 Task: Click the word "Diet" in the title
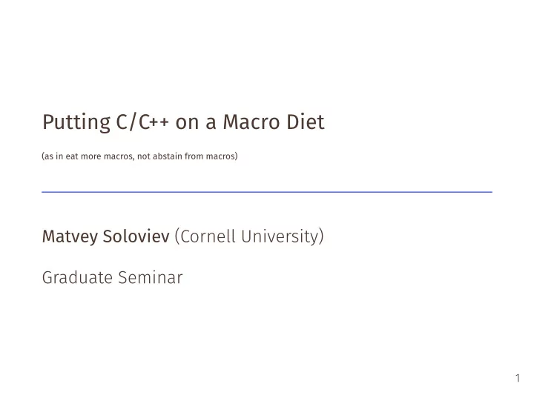306,122
